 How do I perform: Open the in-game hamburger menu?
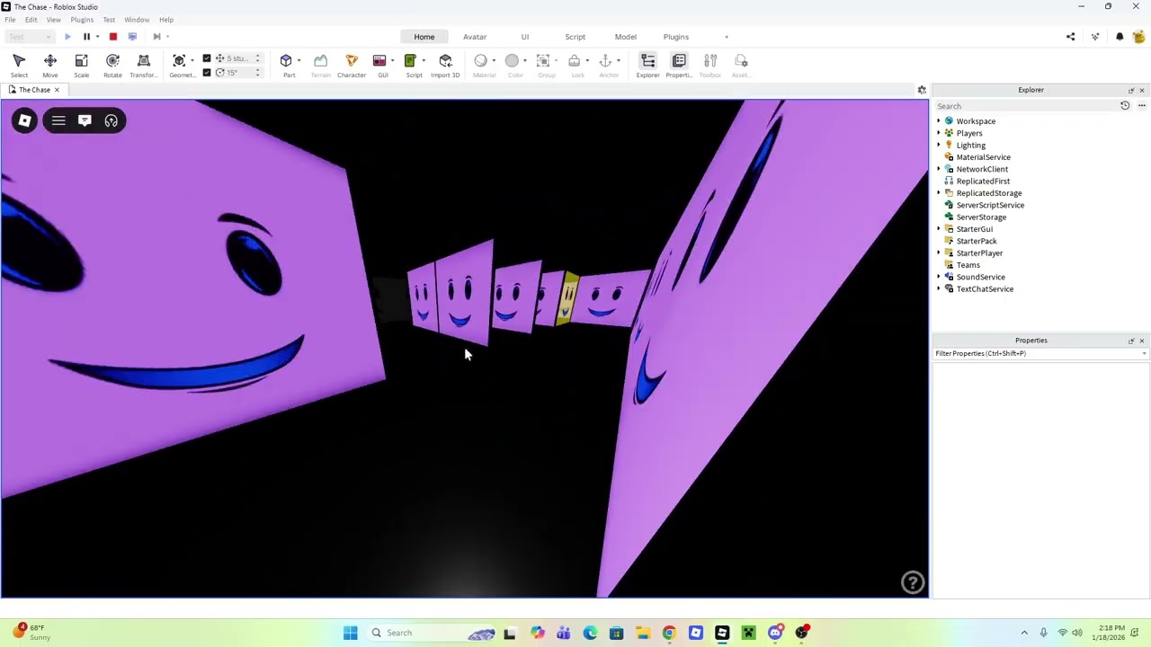click(58, 120)
